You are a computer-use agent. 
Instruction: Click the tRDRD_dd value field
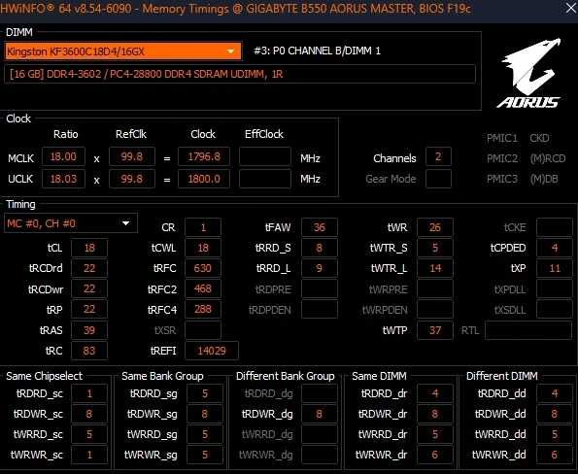555,393
